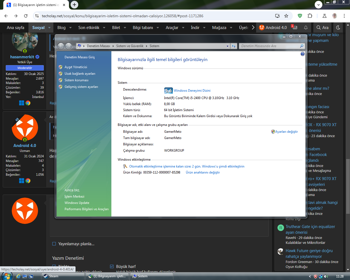
Task: Click Ara search in forum navbar
Action: point(322,27)
